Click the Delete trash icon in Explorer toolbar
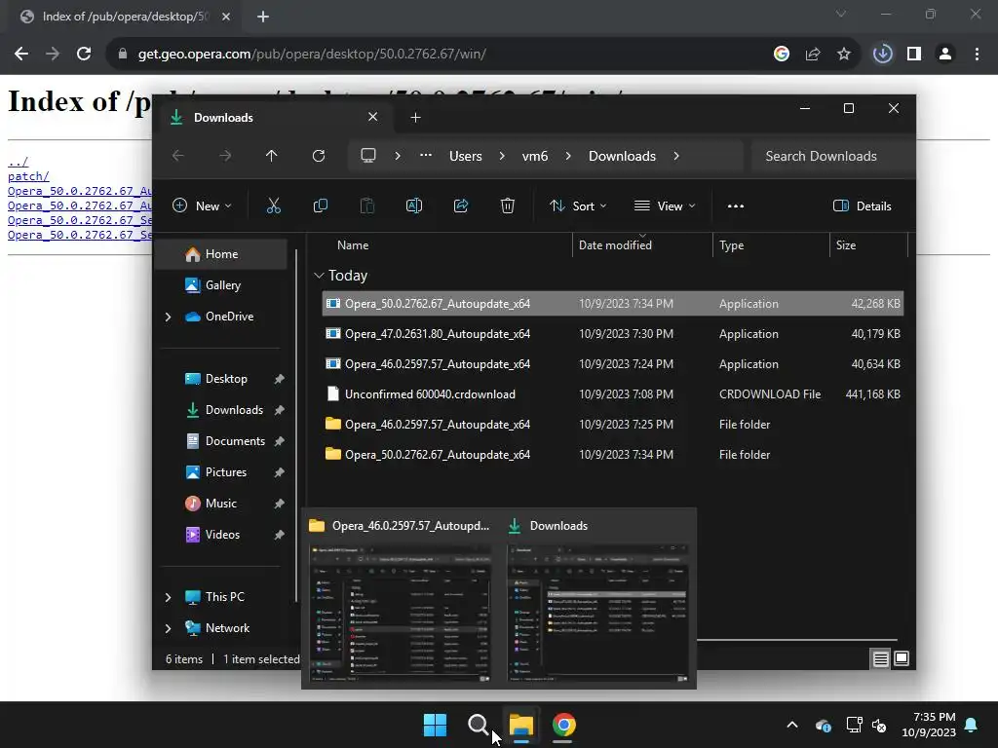The image size is (998, 748). pos(507,206)
